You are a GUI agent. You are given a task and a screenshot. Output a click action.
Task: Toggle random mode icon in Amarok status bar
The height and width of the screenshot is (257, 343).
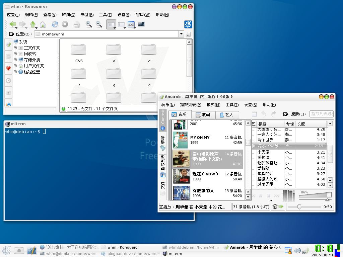[275, 206]
